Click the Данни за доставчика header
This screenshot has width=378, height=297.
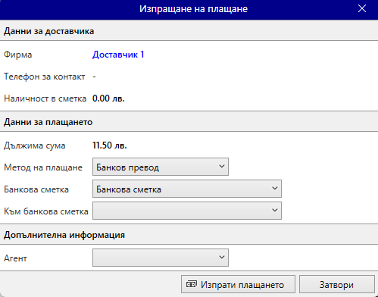48,31
